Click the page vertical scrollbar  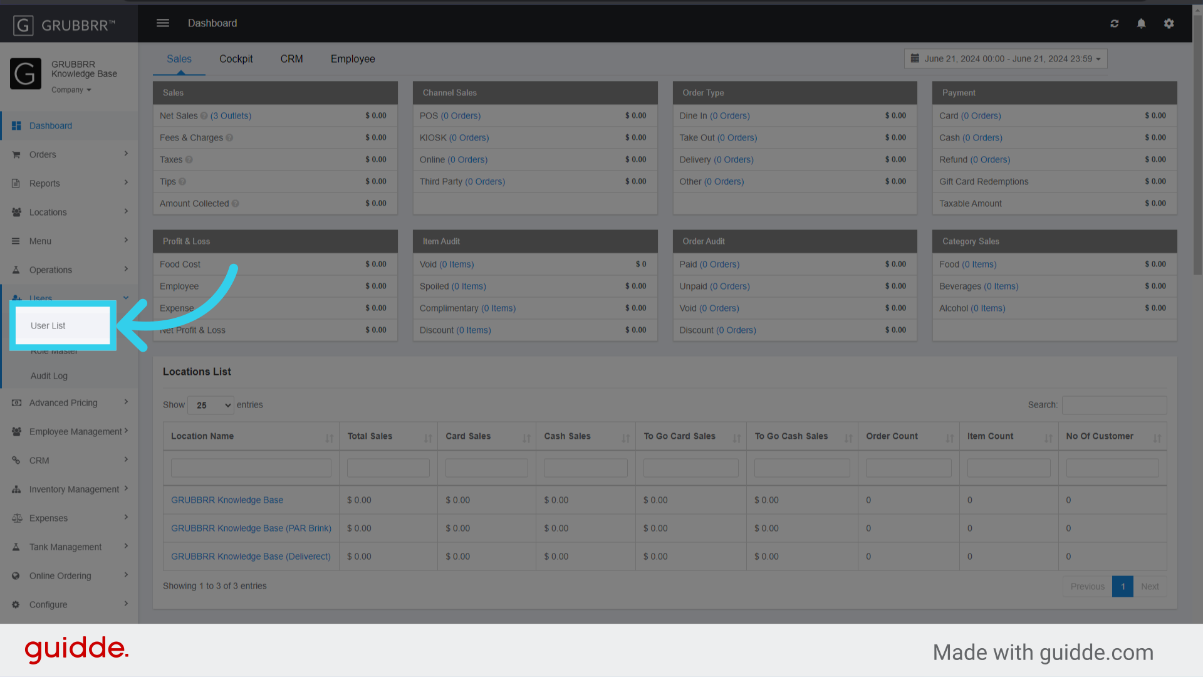1197,144
